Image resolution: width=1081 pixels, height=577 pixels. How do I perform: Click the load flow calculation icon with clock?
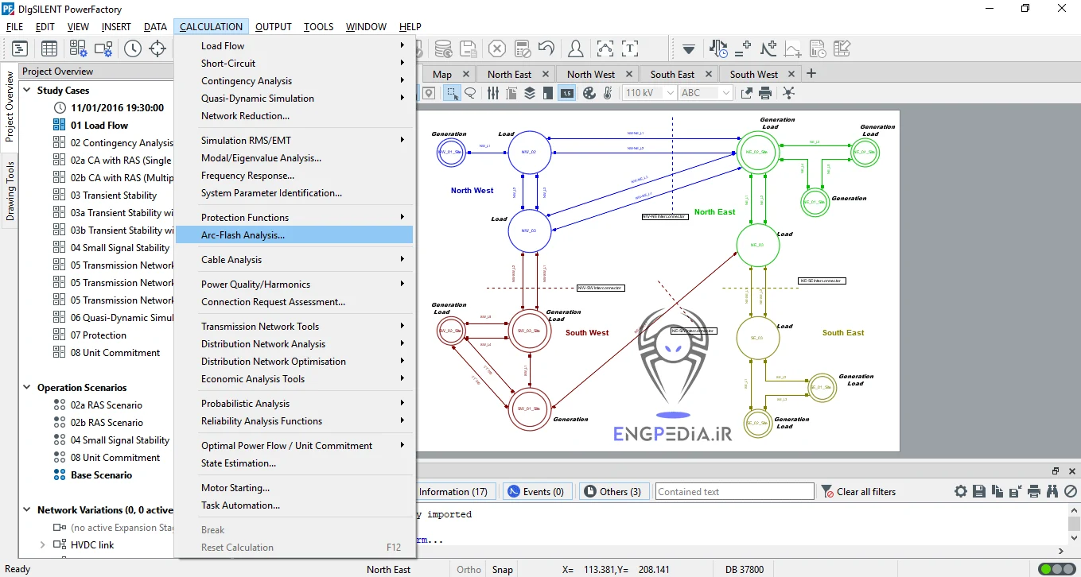click(x=717, y=48)
